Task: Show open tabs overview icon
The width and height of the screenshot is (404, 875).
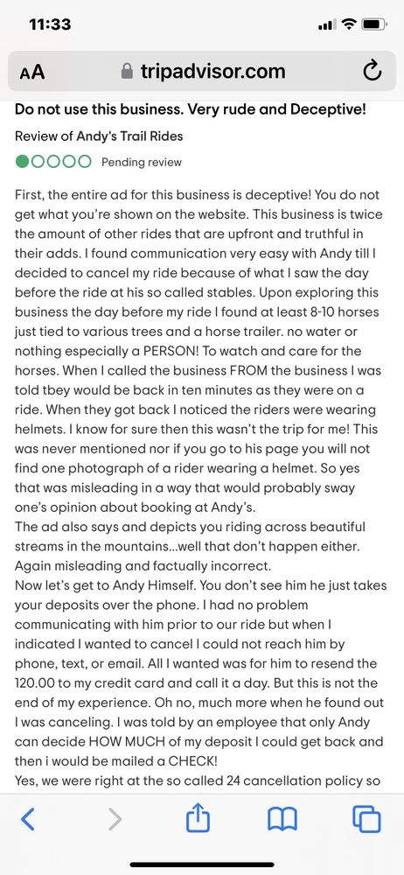Action: [366, 819]
